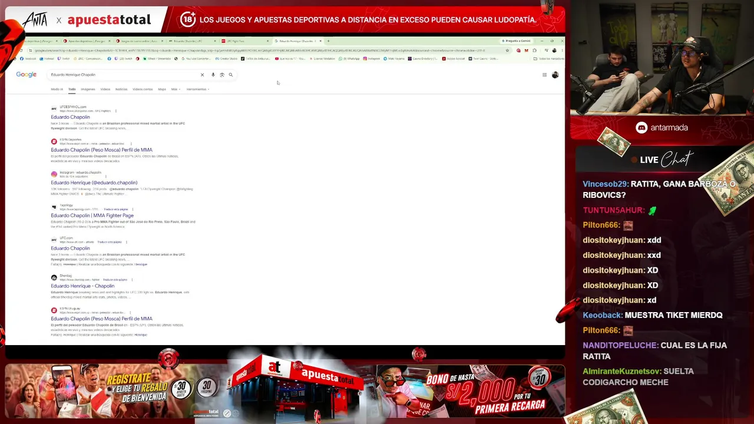
Task: Click the Discord antarmada icon
Action: (641, 128)
